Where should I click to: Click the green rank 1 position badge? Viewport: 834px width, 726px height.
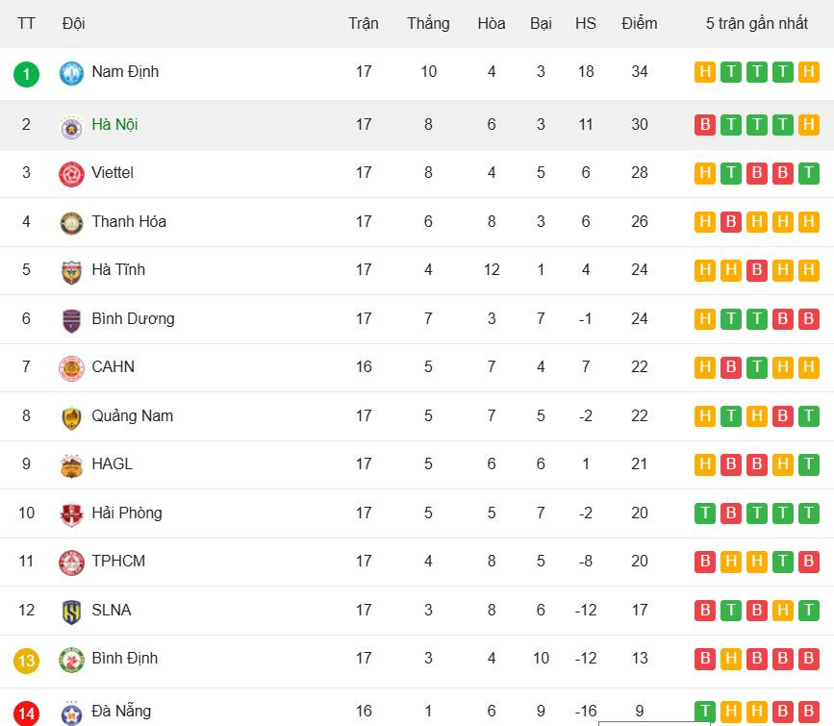(x=27, y=73)
